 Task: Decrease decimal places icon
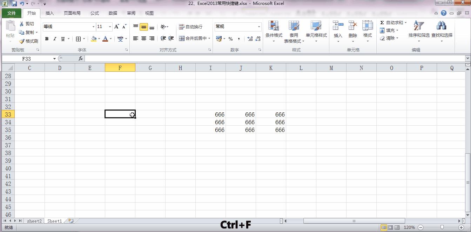258,39
